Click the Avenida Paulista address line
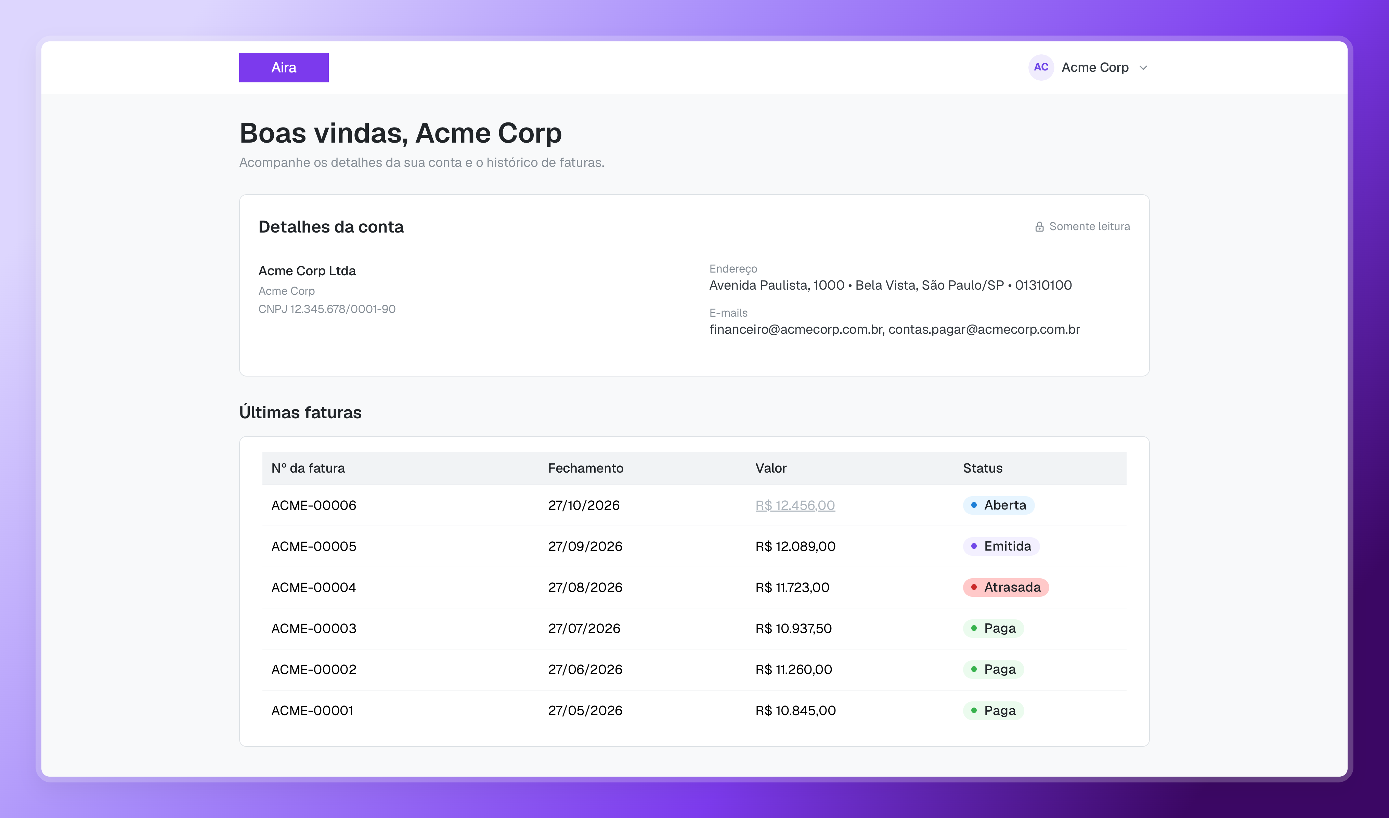Image resolution: width=1389 pixels, height=818 pixels. coord(891,285)
